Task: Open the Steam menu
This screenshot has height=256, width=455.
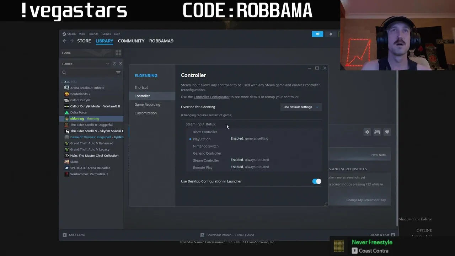Action: coord(71,34)
